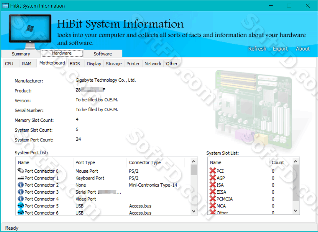The width and height of the screenshot is (318, 232).
Task: Click the System Slot List scroll down arrow
Action: coord(296,211)
